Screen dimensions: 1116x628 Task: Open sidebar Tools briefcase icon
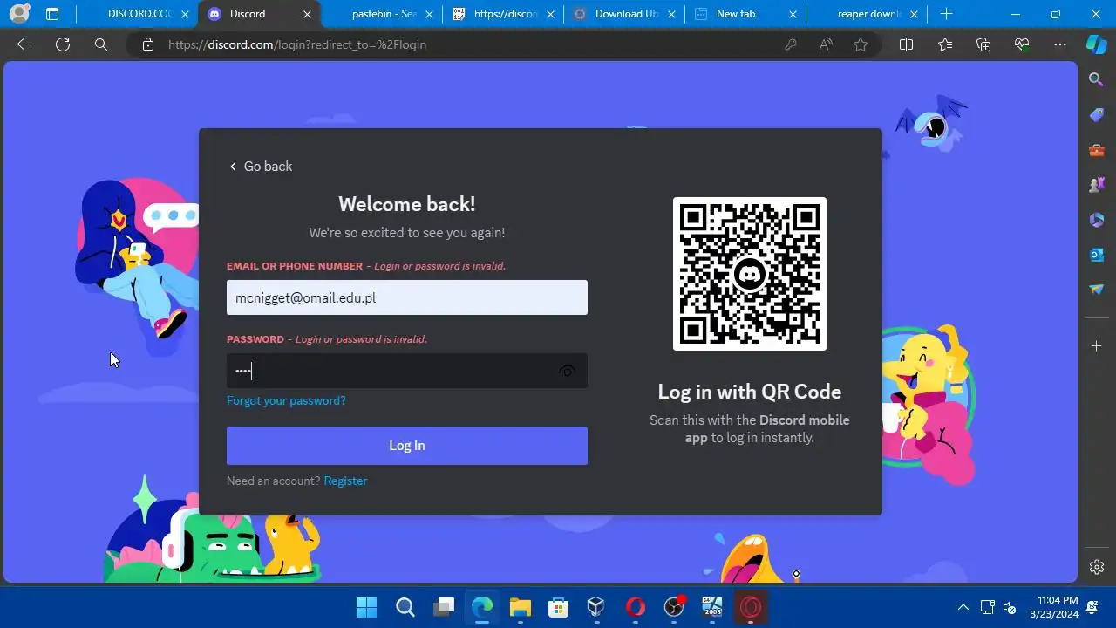click(x=1097, y=150)
